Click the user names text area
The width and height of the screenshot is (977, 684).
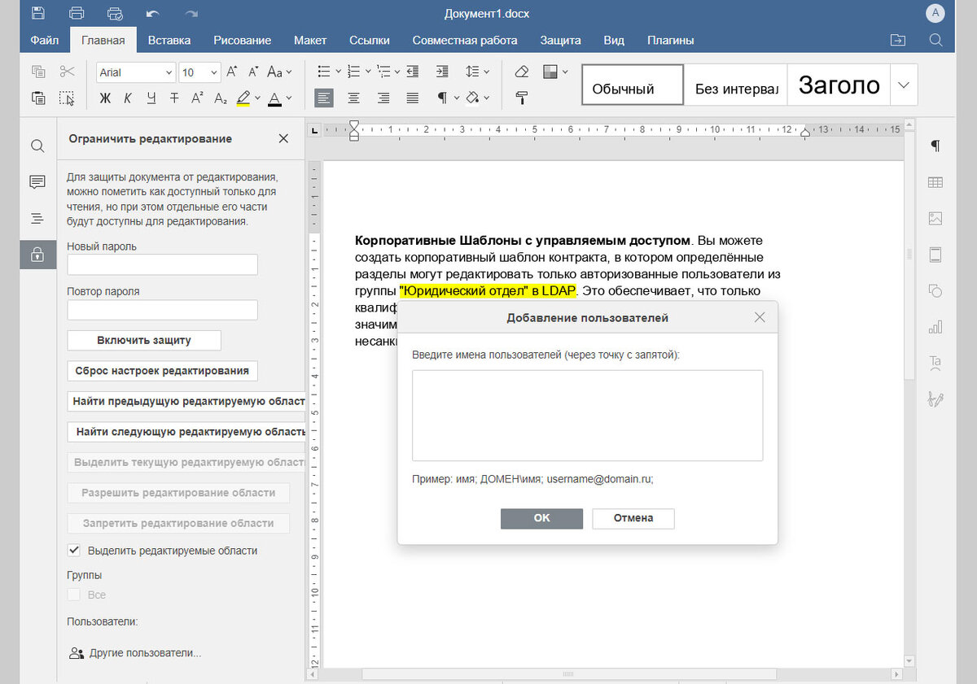click(587, 416)
